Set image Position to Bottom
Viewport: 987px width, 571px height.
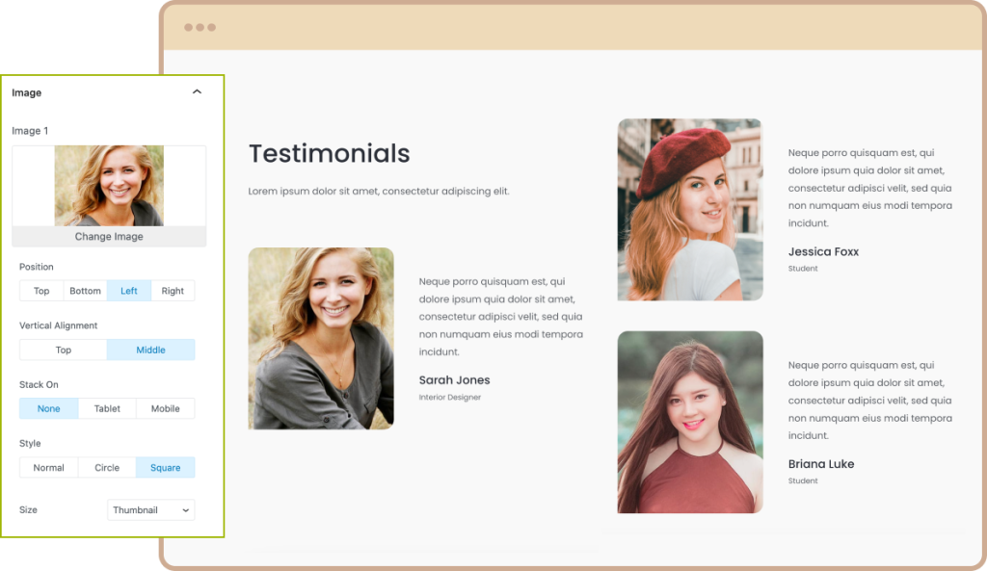tap(85, 290)
